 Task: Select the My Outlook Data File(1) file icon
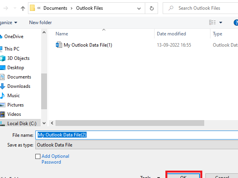59,45
